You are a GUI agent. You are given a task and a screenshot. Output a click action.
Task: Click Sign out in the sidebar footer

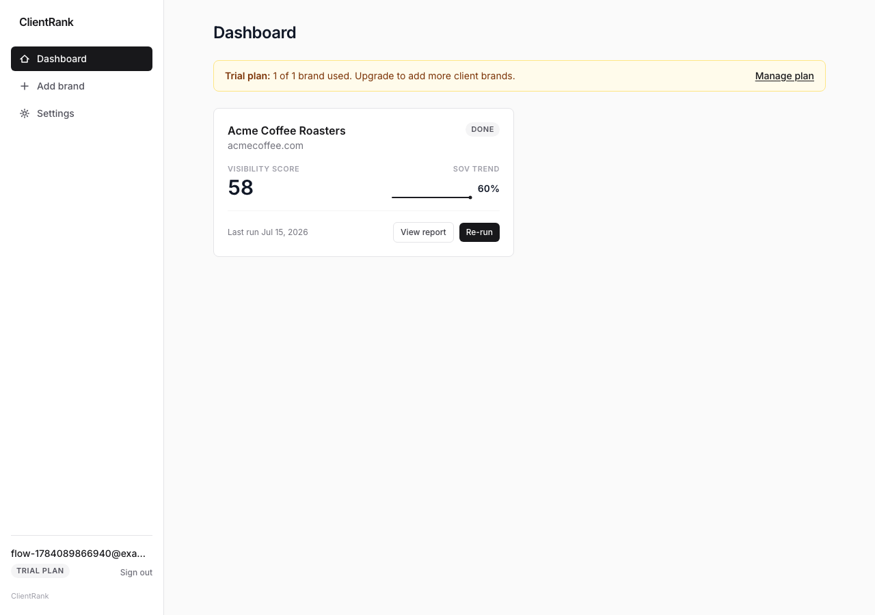pos(136,573)
